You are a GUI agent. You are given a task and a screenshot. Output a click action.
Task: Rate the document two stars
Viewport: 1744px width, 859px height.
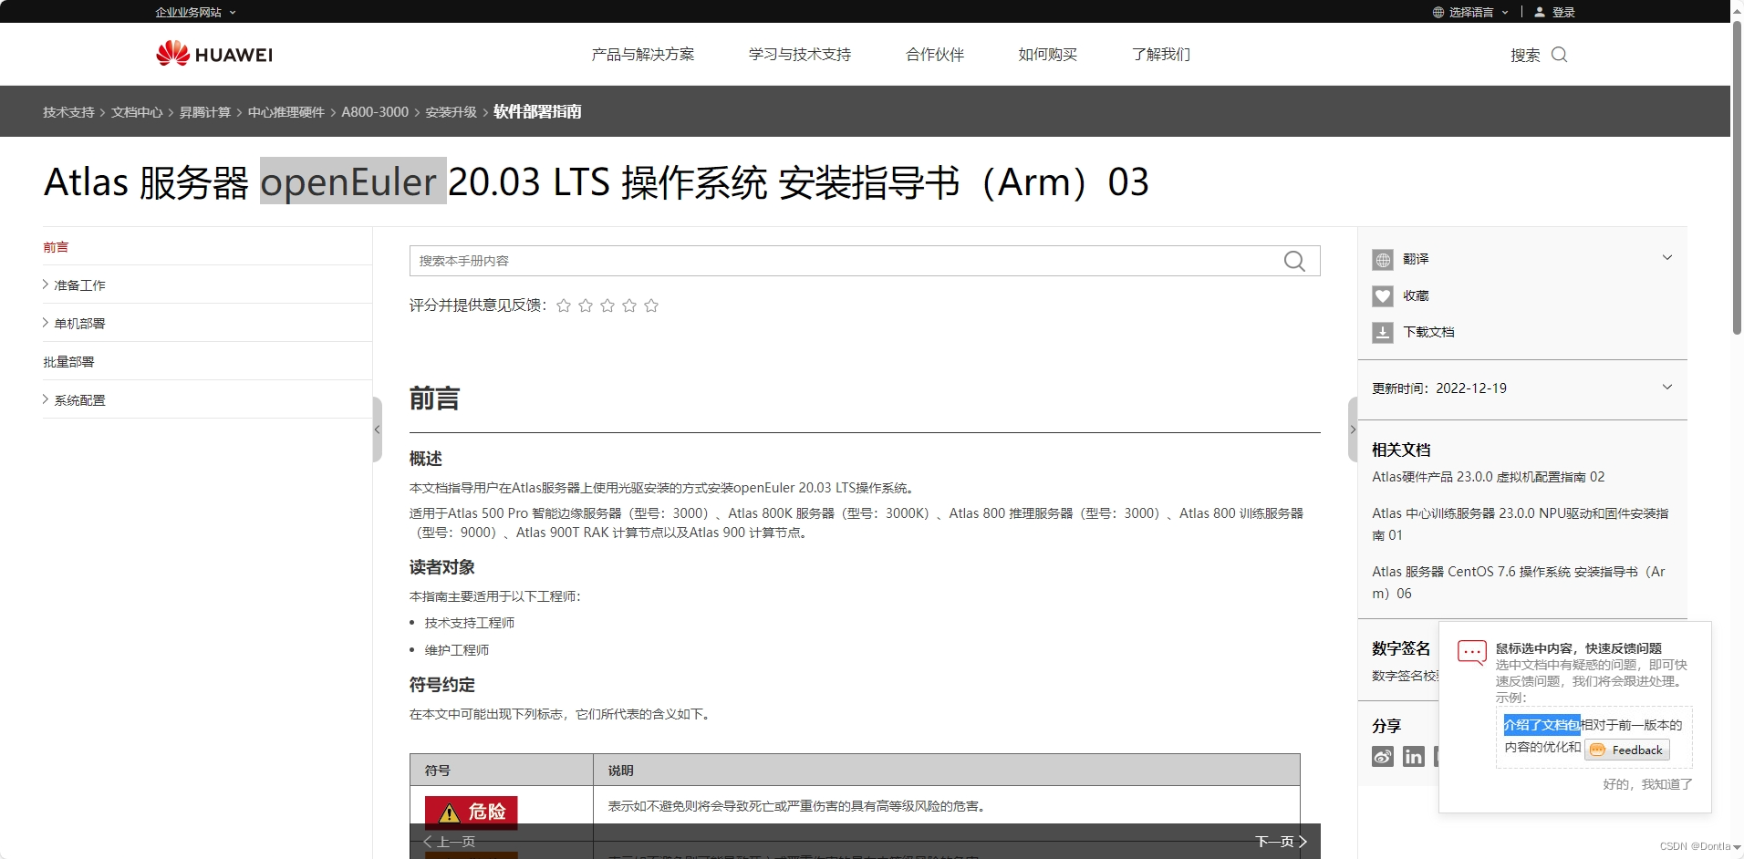click(586, 305)
